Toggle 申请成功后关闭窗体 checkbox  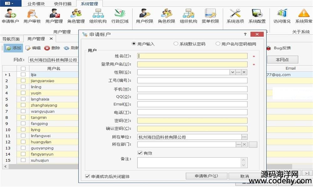(87, 176)
